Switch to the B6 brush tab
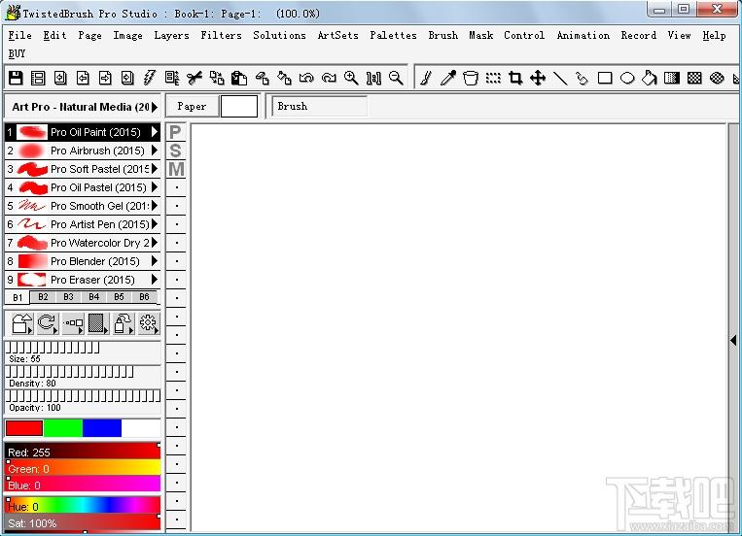The image size is (742, 536). pyautogui.click(x=144, y=297)
